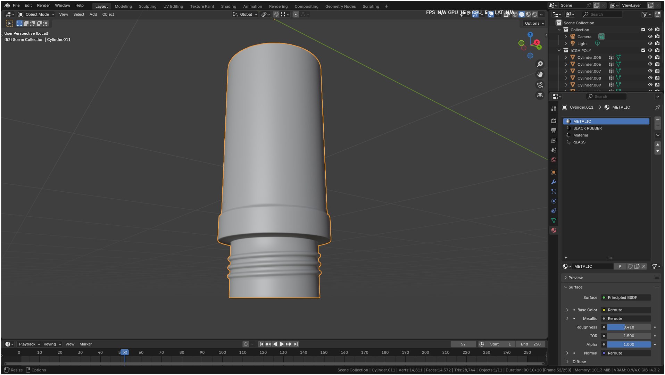This screenshot has width=665, height=375.
Task: Open the World properties tab
Action: [554, 160]
